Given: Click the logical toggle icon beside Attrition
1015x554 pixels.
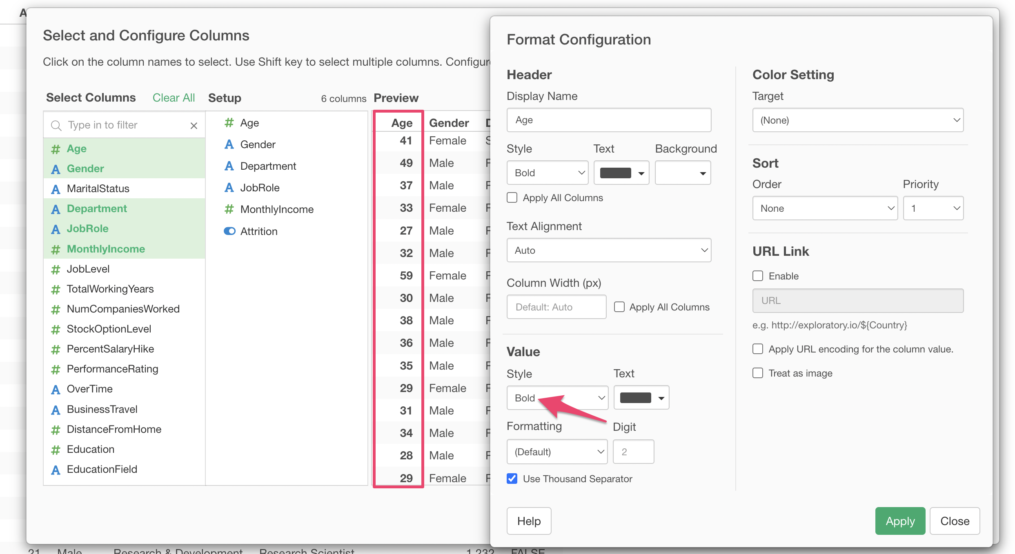Looking at the screenshot, I should tap(229, 231).
